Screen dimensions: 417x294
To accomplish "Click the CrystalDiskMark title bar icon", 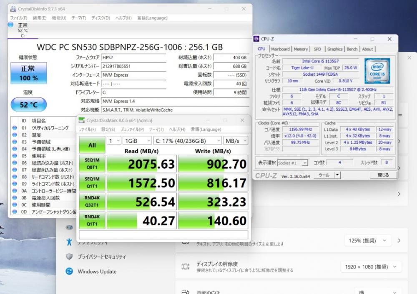I will [82, 120].
